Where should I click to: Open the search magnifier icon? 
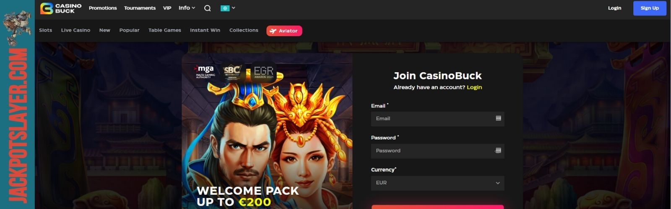(x=208, y=8)
